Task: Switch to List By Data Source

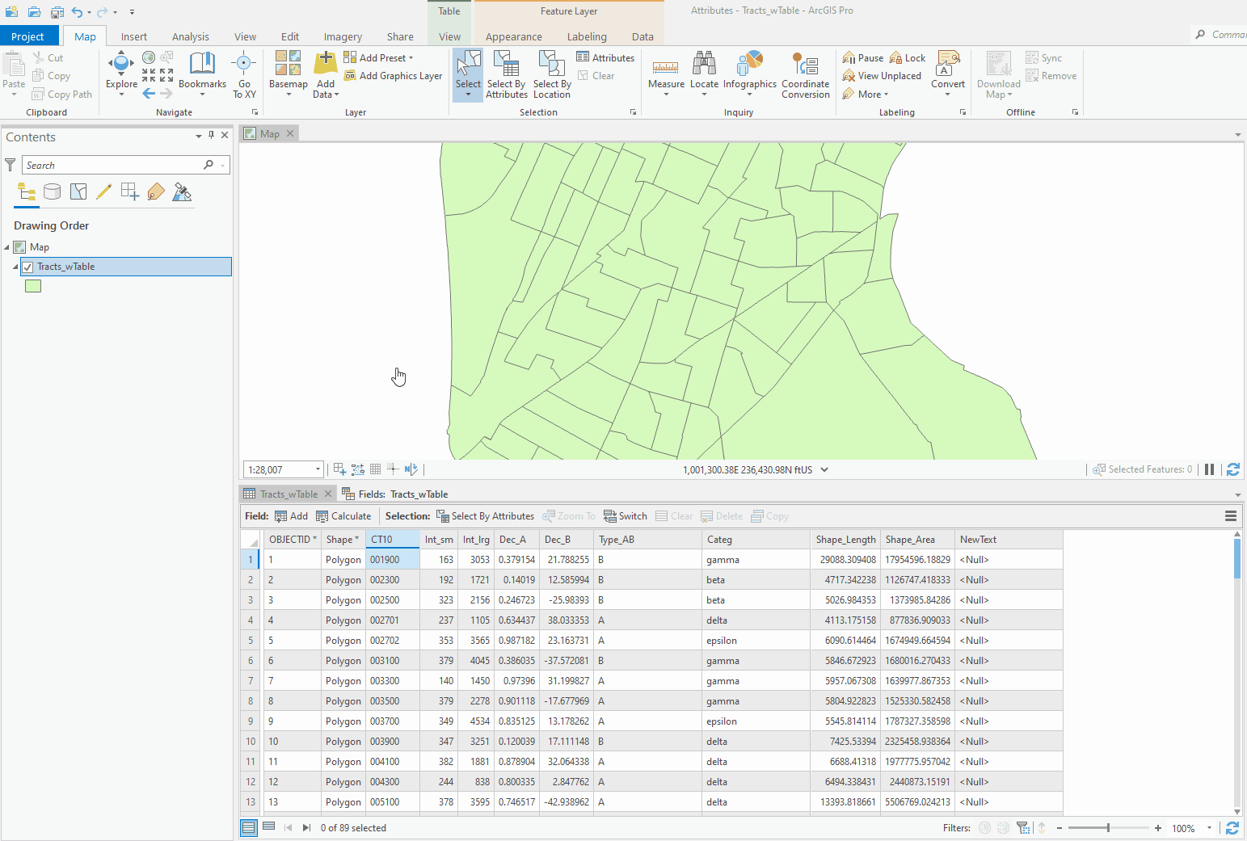Action: pyautogui.click(x=53, y=191)
